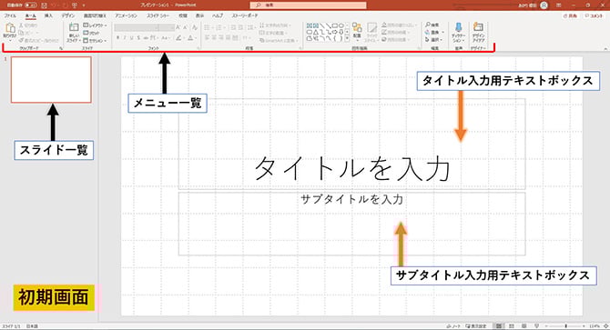Click the fit slide to window icon

pos(605,326)
